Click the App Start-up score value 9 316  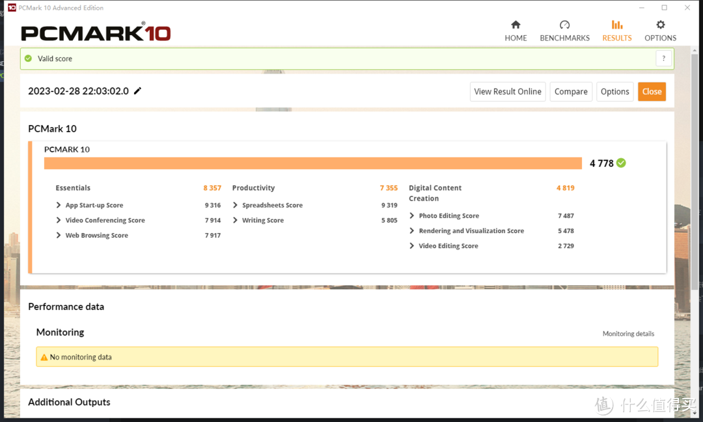[x=213, y=205]
